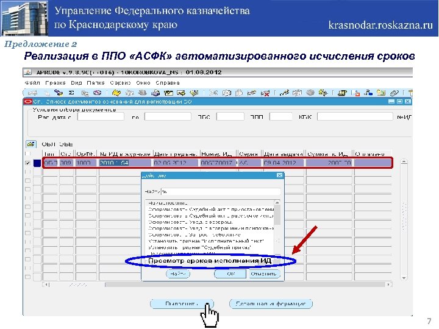Select 'Установить признак Судебный приказ' list entry

pos(199,247)
